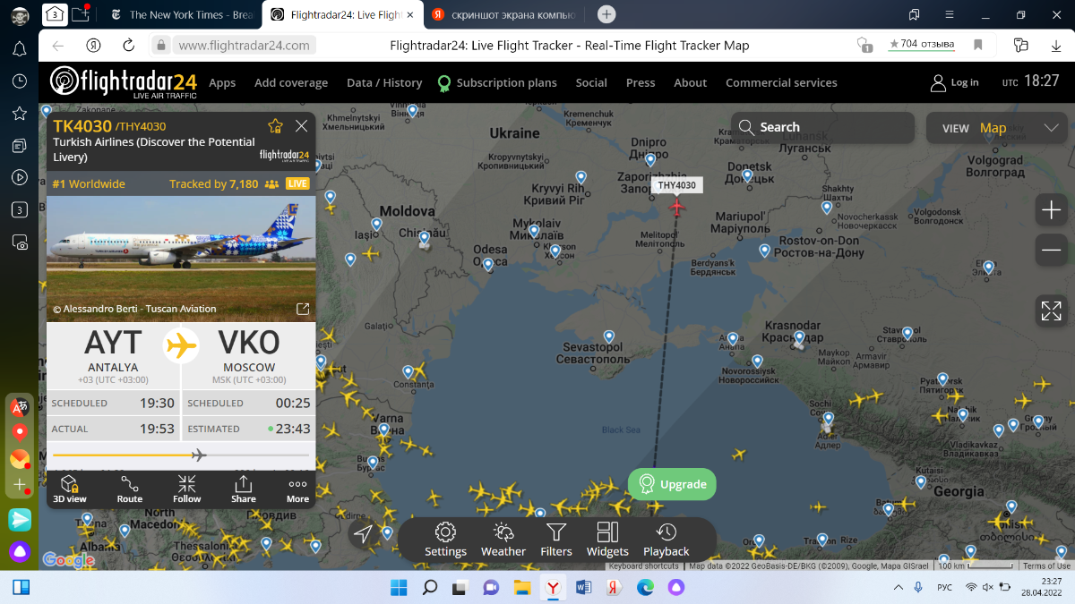Open the Filters funnel
The image size is (1075, 604).
pyautogui.click(x=555, y=540)
